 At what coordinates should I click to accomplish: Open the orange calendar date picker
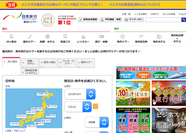[x=95, y=106]
